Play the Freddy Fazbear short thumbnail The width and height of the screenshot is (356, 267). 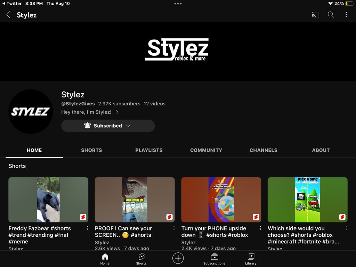tap(48, 200)
